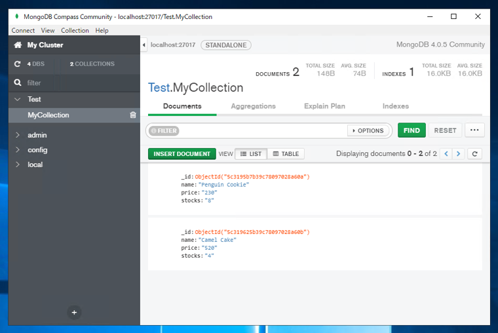Image resolution: width=498 pixels, height=333 pixels.
Task: Click the 2 COLLECTIONS counter
Action: click(92, 64)
